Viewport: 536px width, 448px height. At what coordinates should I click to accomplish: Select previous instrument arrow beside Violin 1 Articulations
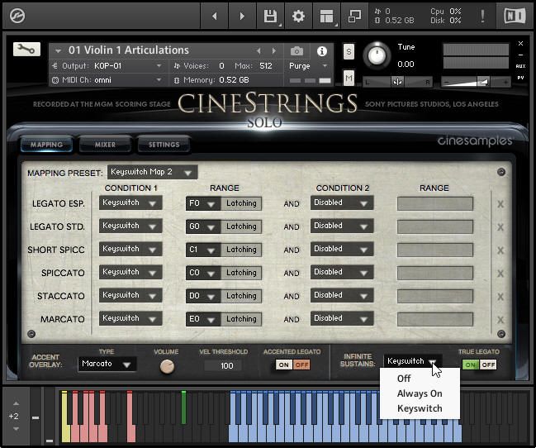[259, 51]
